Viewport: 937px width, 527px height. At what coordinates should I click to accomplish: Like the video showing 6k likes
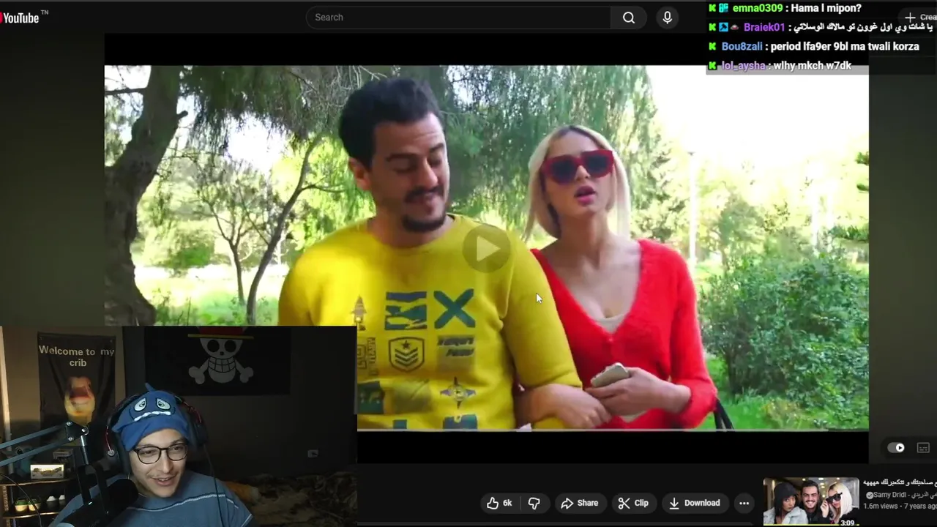[x=499, y=503]
